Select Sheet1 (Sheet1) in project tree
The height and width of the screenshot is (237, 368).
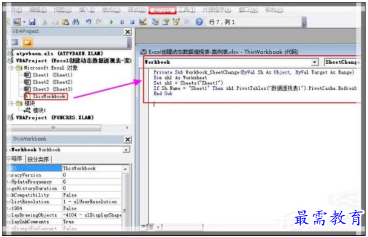click(x=52, y=75)
